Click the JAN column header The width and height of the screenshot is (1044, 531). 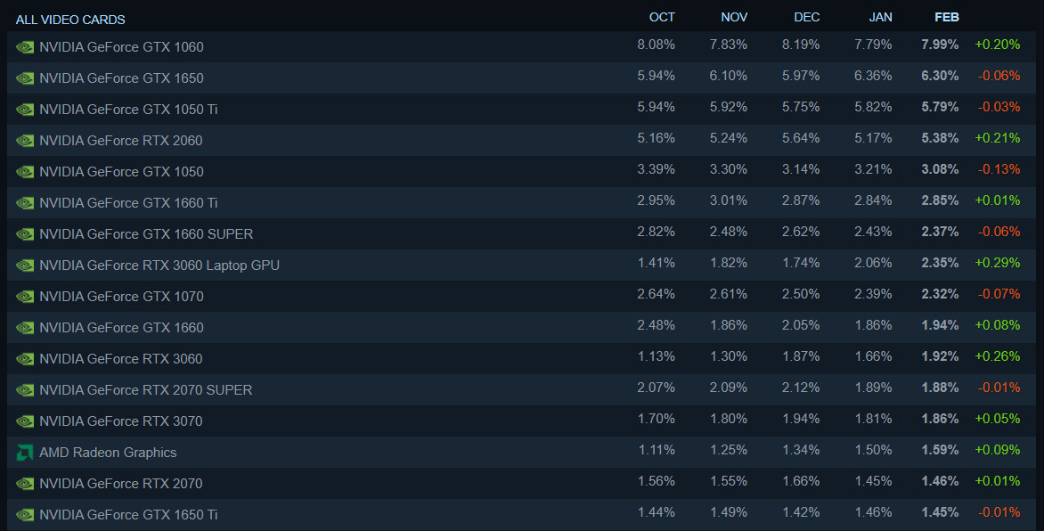(x=880, y=17)
